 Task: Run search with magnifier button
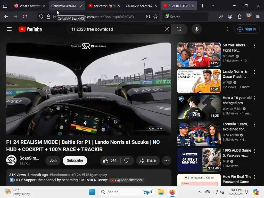(179, 29)
